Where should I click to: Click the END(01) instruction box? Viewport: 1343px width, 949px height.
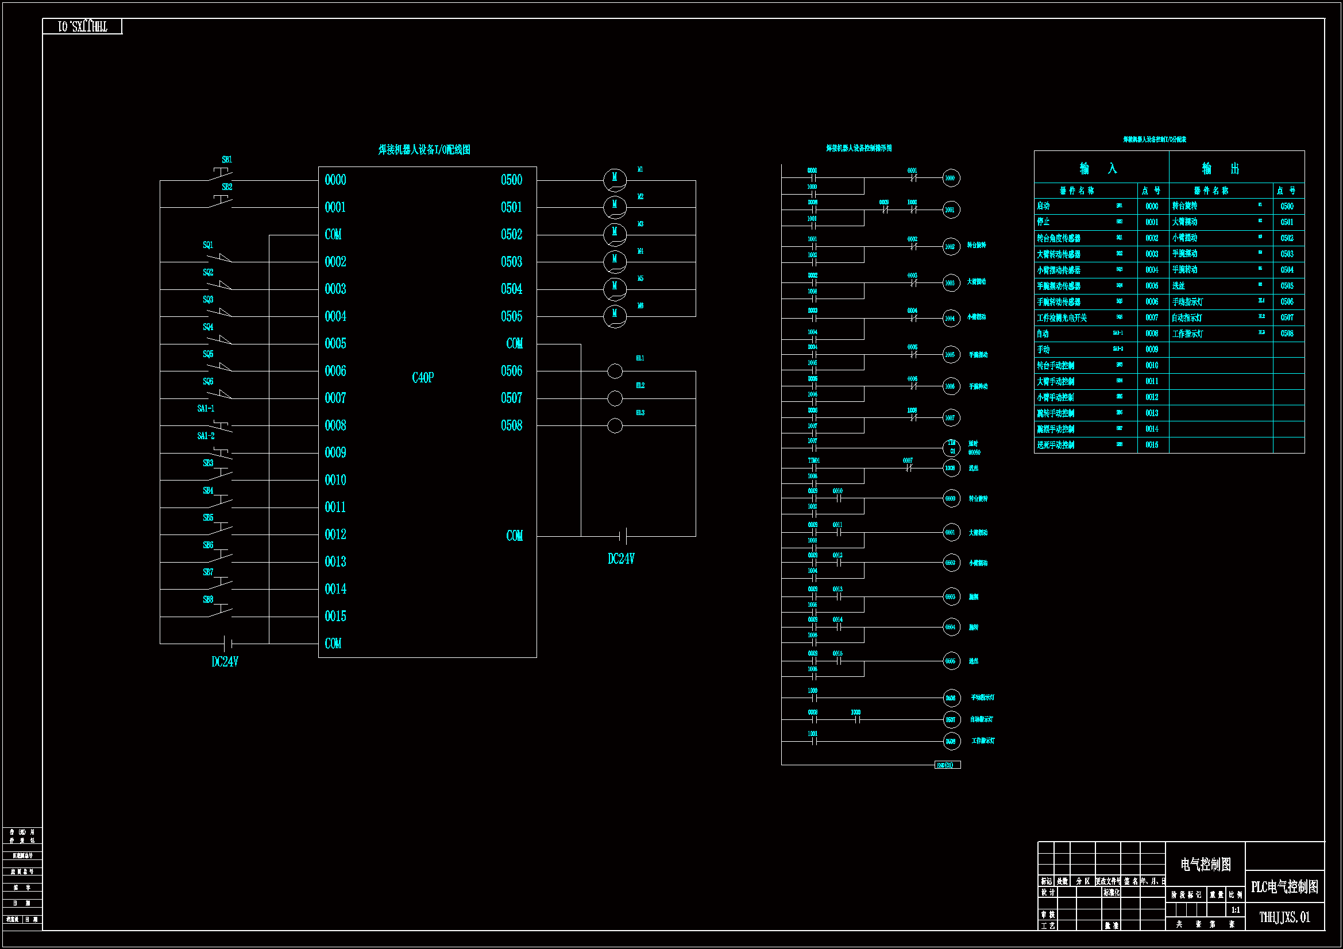tap(947, 765)
